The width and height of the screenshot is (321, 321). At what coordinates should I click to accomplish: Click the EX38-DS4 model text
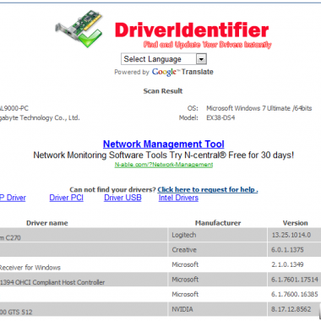[220, 117]
